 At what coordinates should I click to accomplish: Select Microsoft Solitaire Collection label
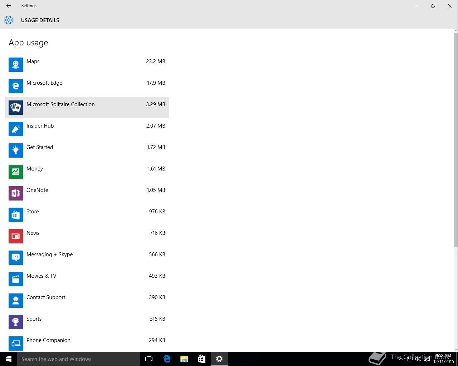point(60,104)
